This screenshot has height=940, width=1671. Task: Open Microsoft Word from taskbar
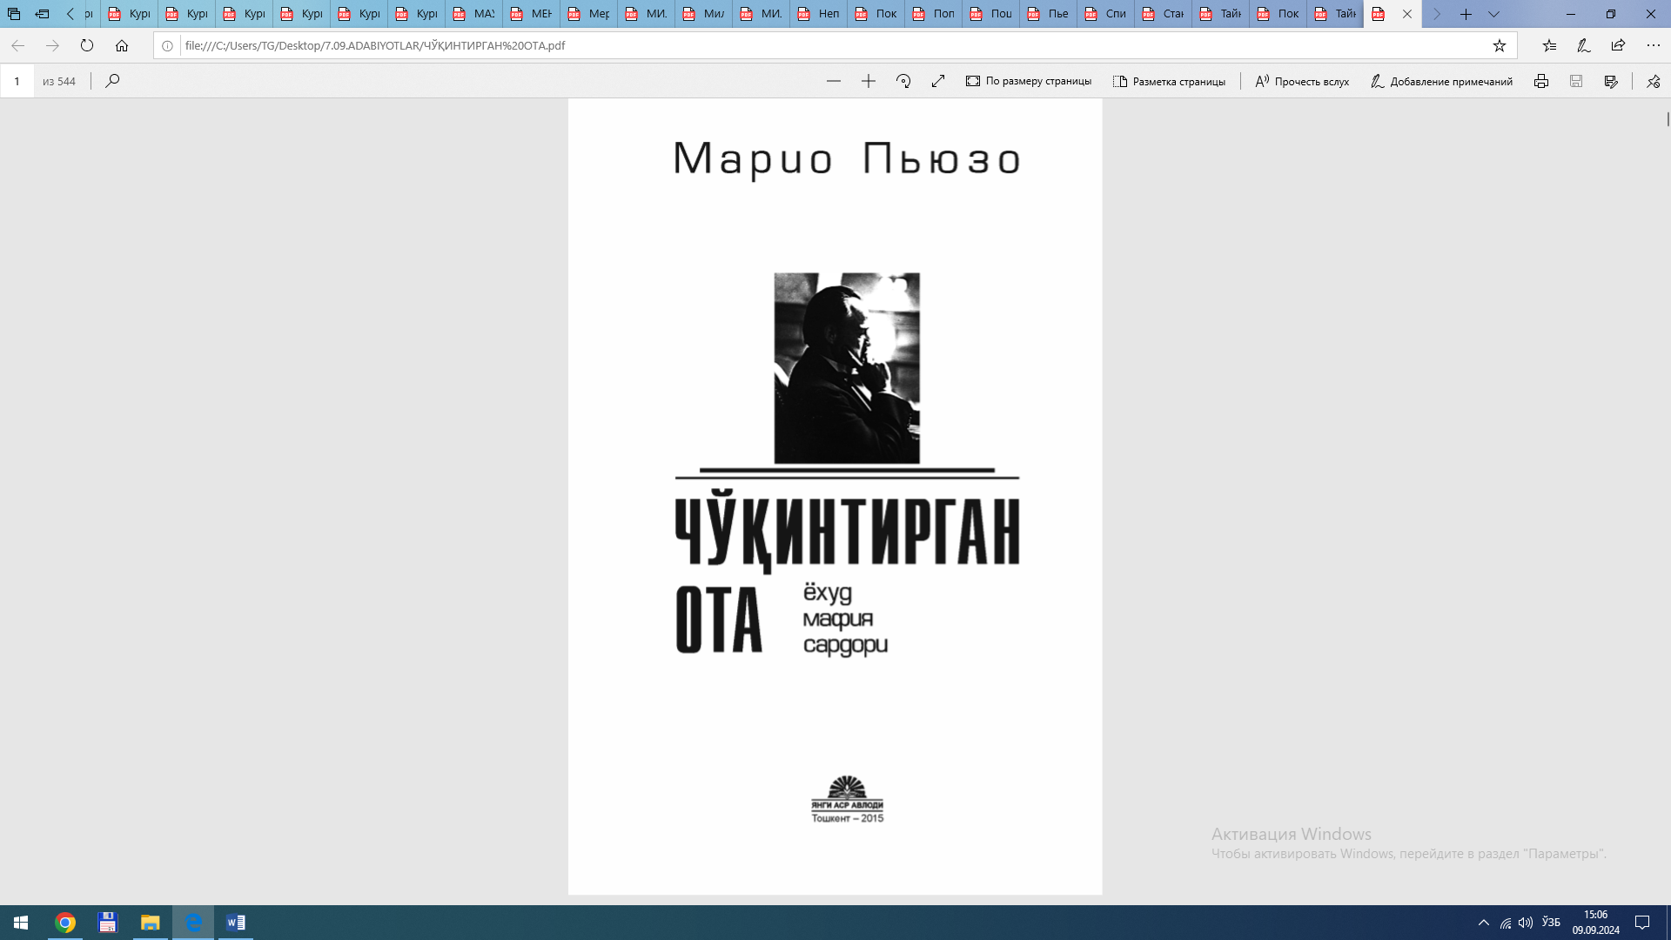pos(236,923)
